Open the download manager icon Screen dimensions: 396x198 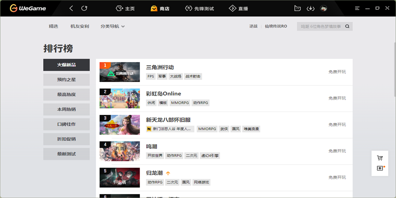point(311,8)
